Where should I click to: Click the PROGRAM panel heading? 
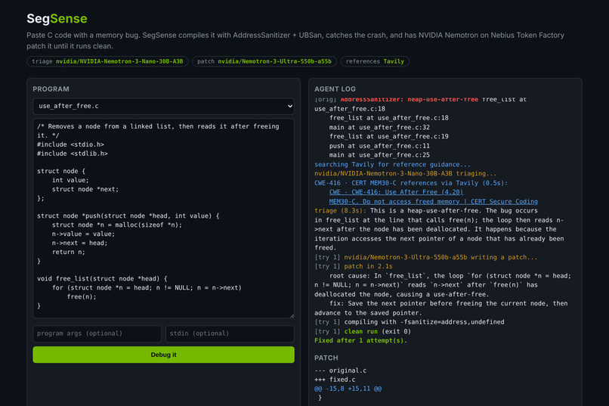pos(51,89)
